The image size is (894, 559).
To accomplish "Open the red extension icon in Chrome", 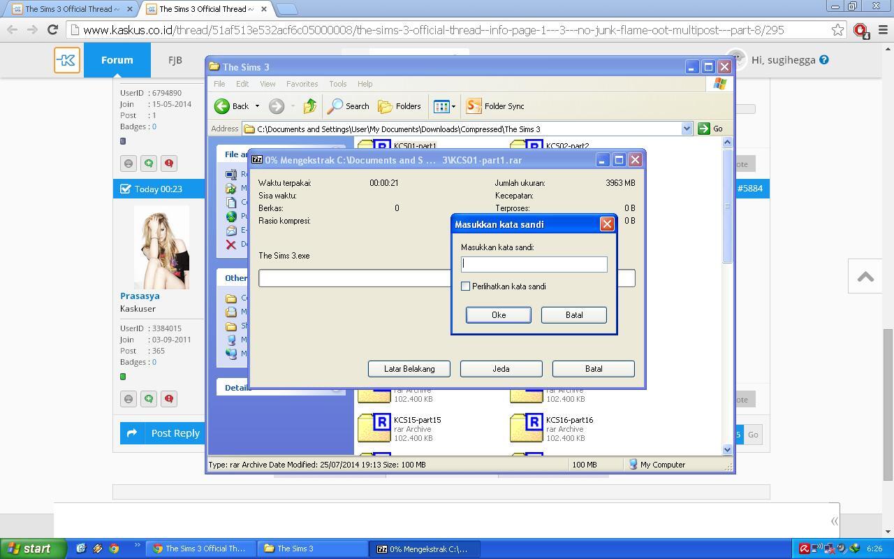I will pyautogui.click(x=861, y=31).
